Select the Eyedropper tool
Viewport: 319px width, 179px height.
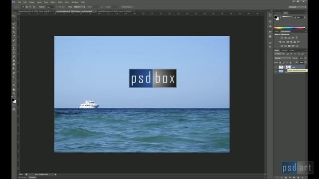click(14, 36)
